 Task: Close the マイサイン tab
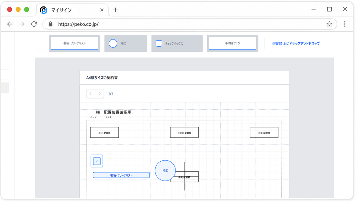102,10
